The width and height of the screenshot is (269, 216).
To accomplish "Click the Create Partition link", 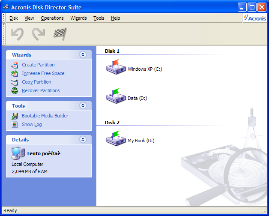I will (x=38, y=65).
